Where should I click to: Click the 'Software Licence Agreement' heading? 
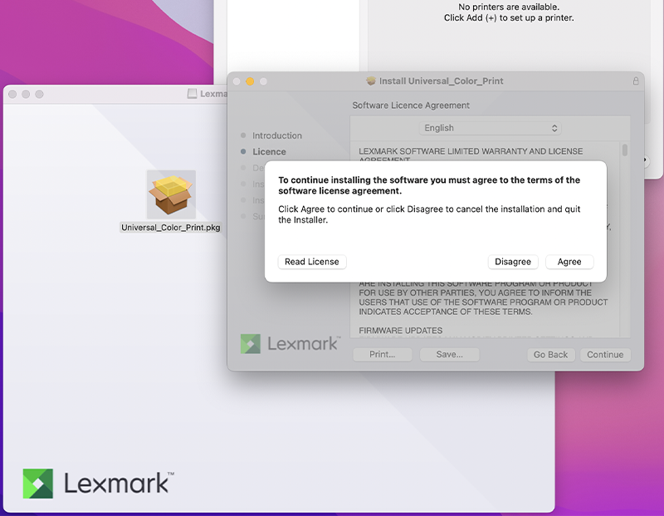coord(411,106)
